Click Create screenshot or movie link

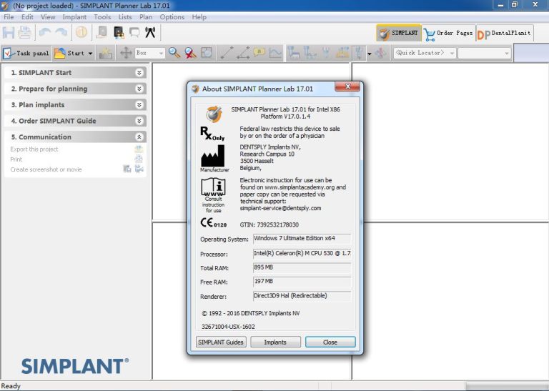point(46,169)
